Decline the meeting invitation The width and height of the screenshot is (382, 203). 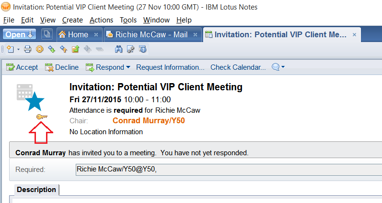click(62, 67)
